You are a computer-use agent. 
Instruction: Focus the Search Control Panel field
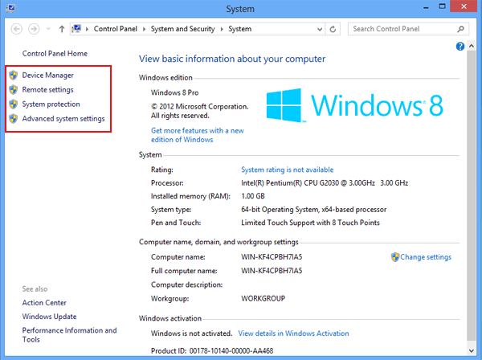(x=408, y=29)
